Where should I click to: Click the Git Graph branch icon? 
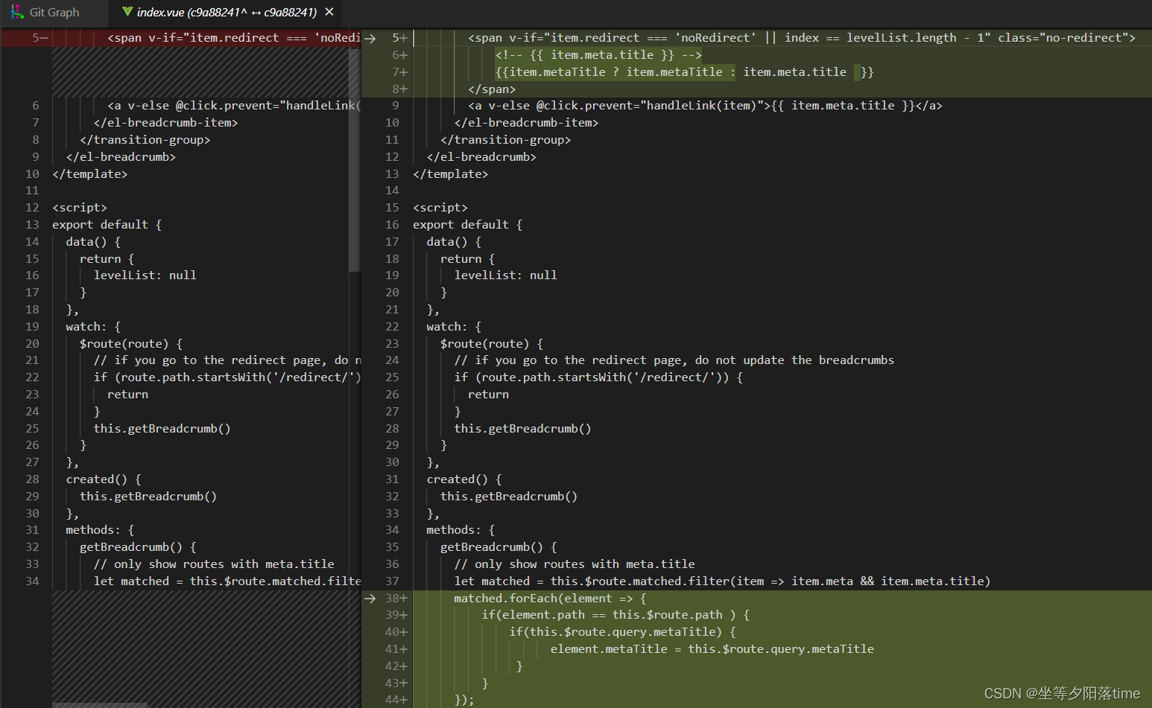pyautogui.click(x=17, y=12)
